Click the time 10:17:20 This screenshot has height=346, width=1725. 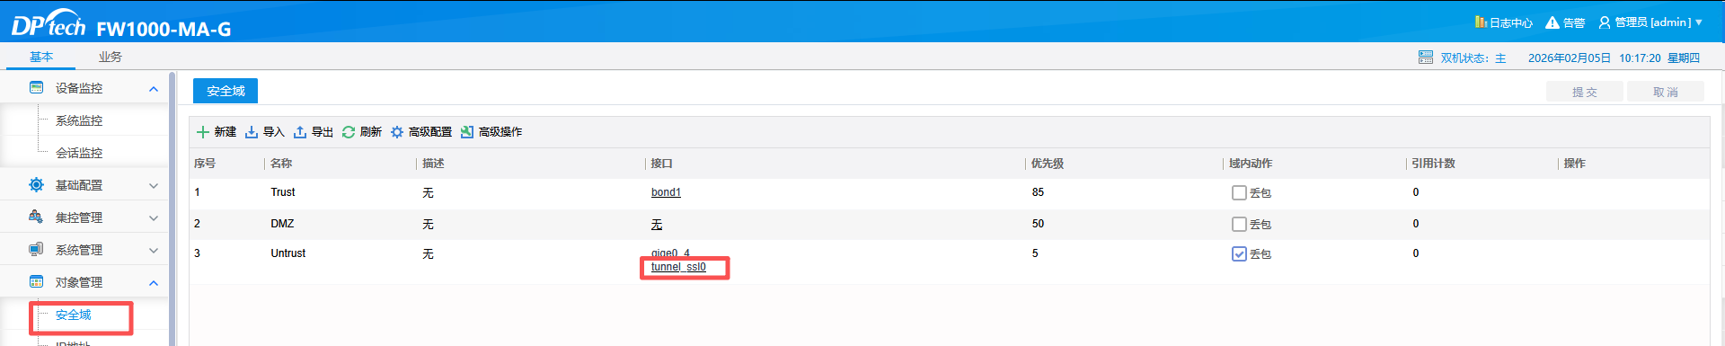1640,58
